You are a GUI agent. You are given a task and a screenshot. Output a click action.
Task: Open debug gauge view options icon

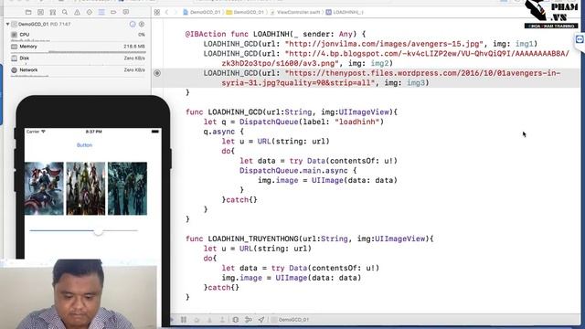(133, 24)
